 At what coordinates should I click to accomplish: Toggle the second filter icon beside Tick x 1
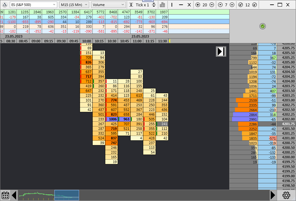pos(153,5)
